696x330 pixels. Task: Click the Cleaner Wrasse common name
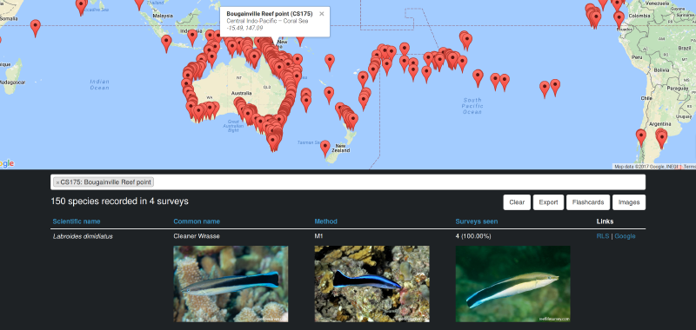(x=197, y=236)
